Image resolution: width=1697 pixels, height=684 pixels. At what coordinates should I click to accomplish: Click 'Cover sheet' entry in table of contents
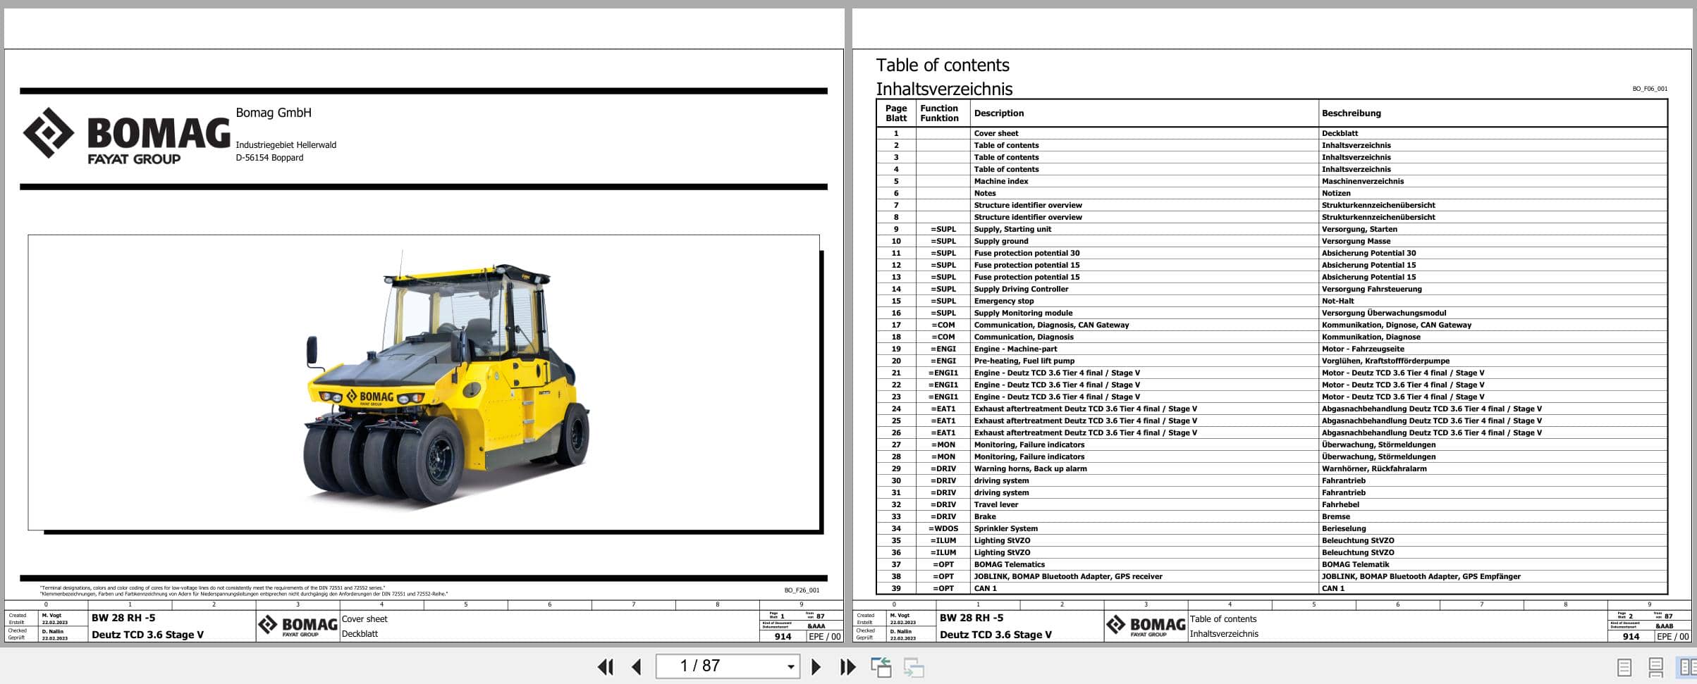pyautogui.click(x=995, y=133)
